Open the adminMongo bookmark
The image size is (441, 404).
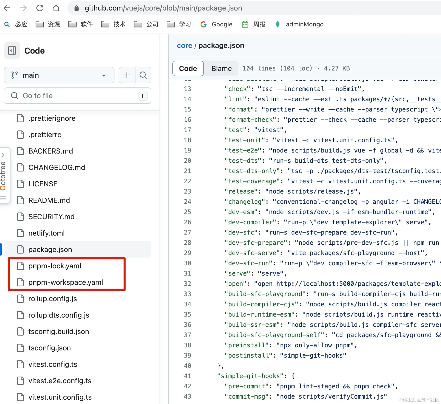[299, 24]
